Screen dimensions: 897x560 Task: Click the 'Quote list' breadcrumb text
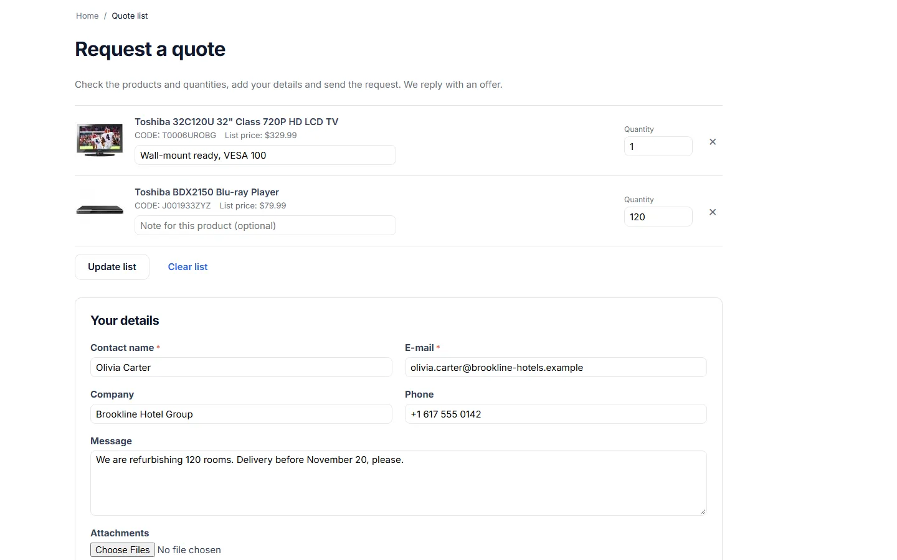click(x=130, y=16)
